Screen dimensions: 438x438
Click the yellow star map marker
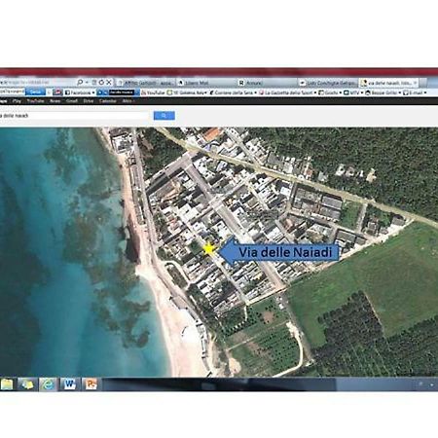tap(208, 249)
